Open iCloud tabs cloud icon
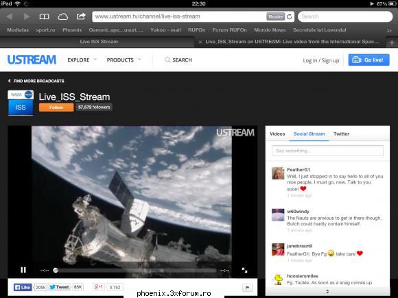This screenshot has width=398, height=298. (x=62, y=16)
